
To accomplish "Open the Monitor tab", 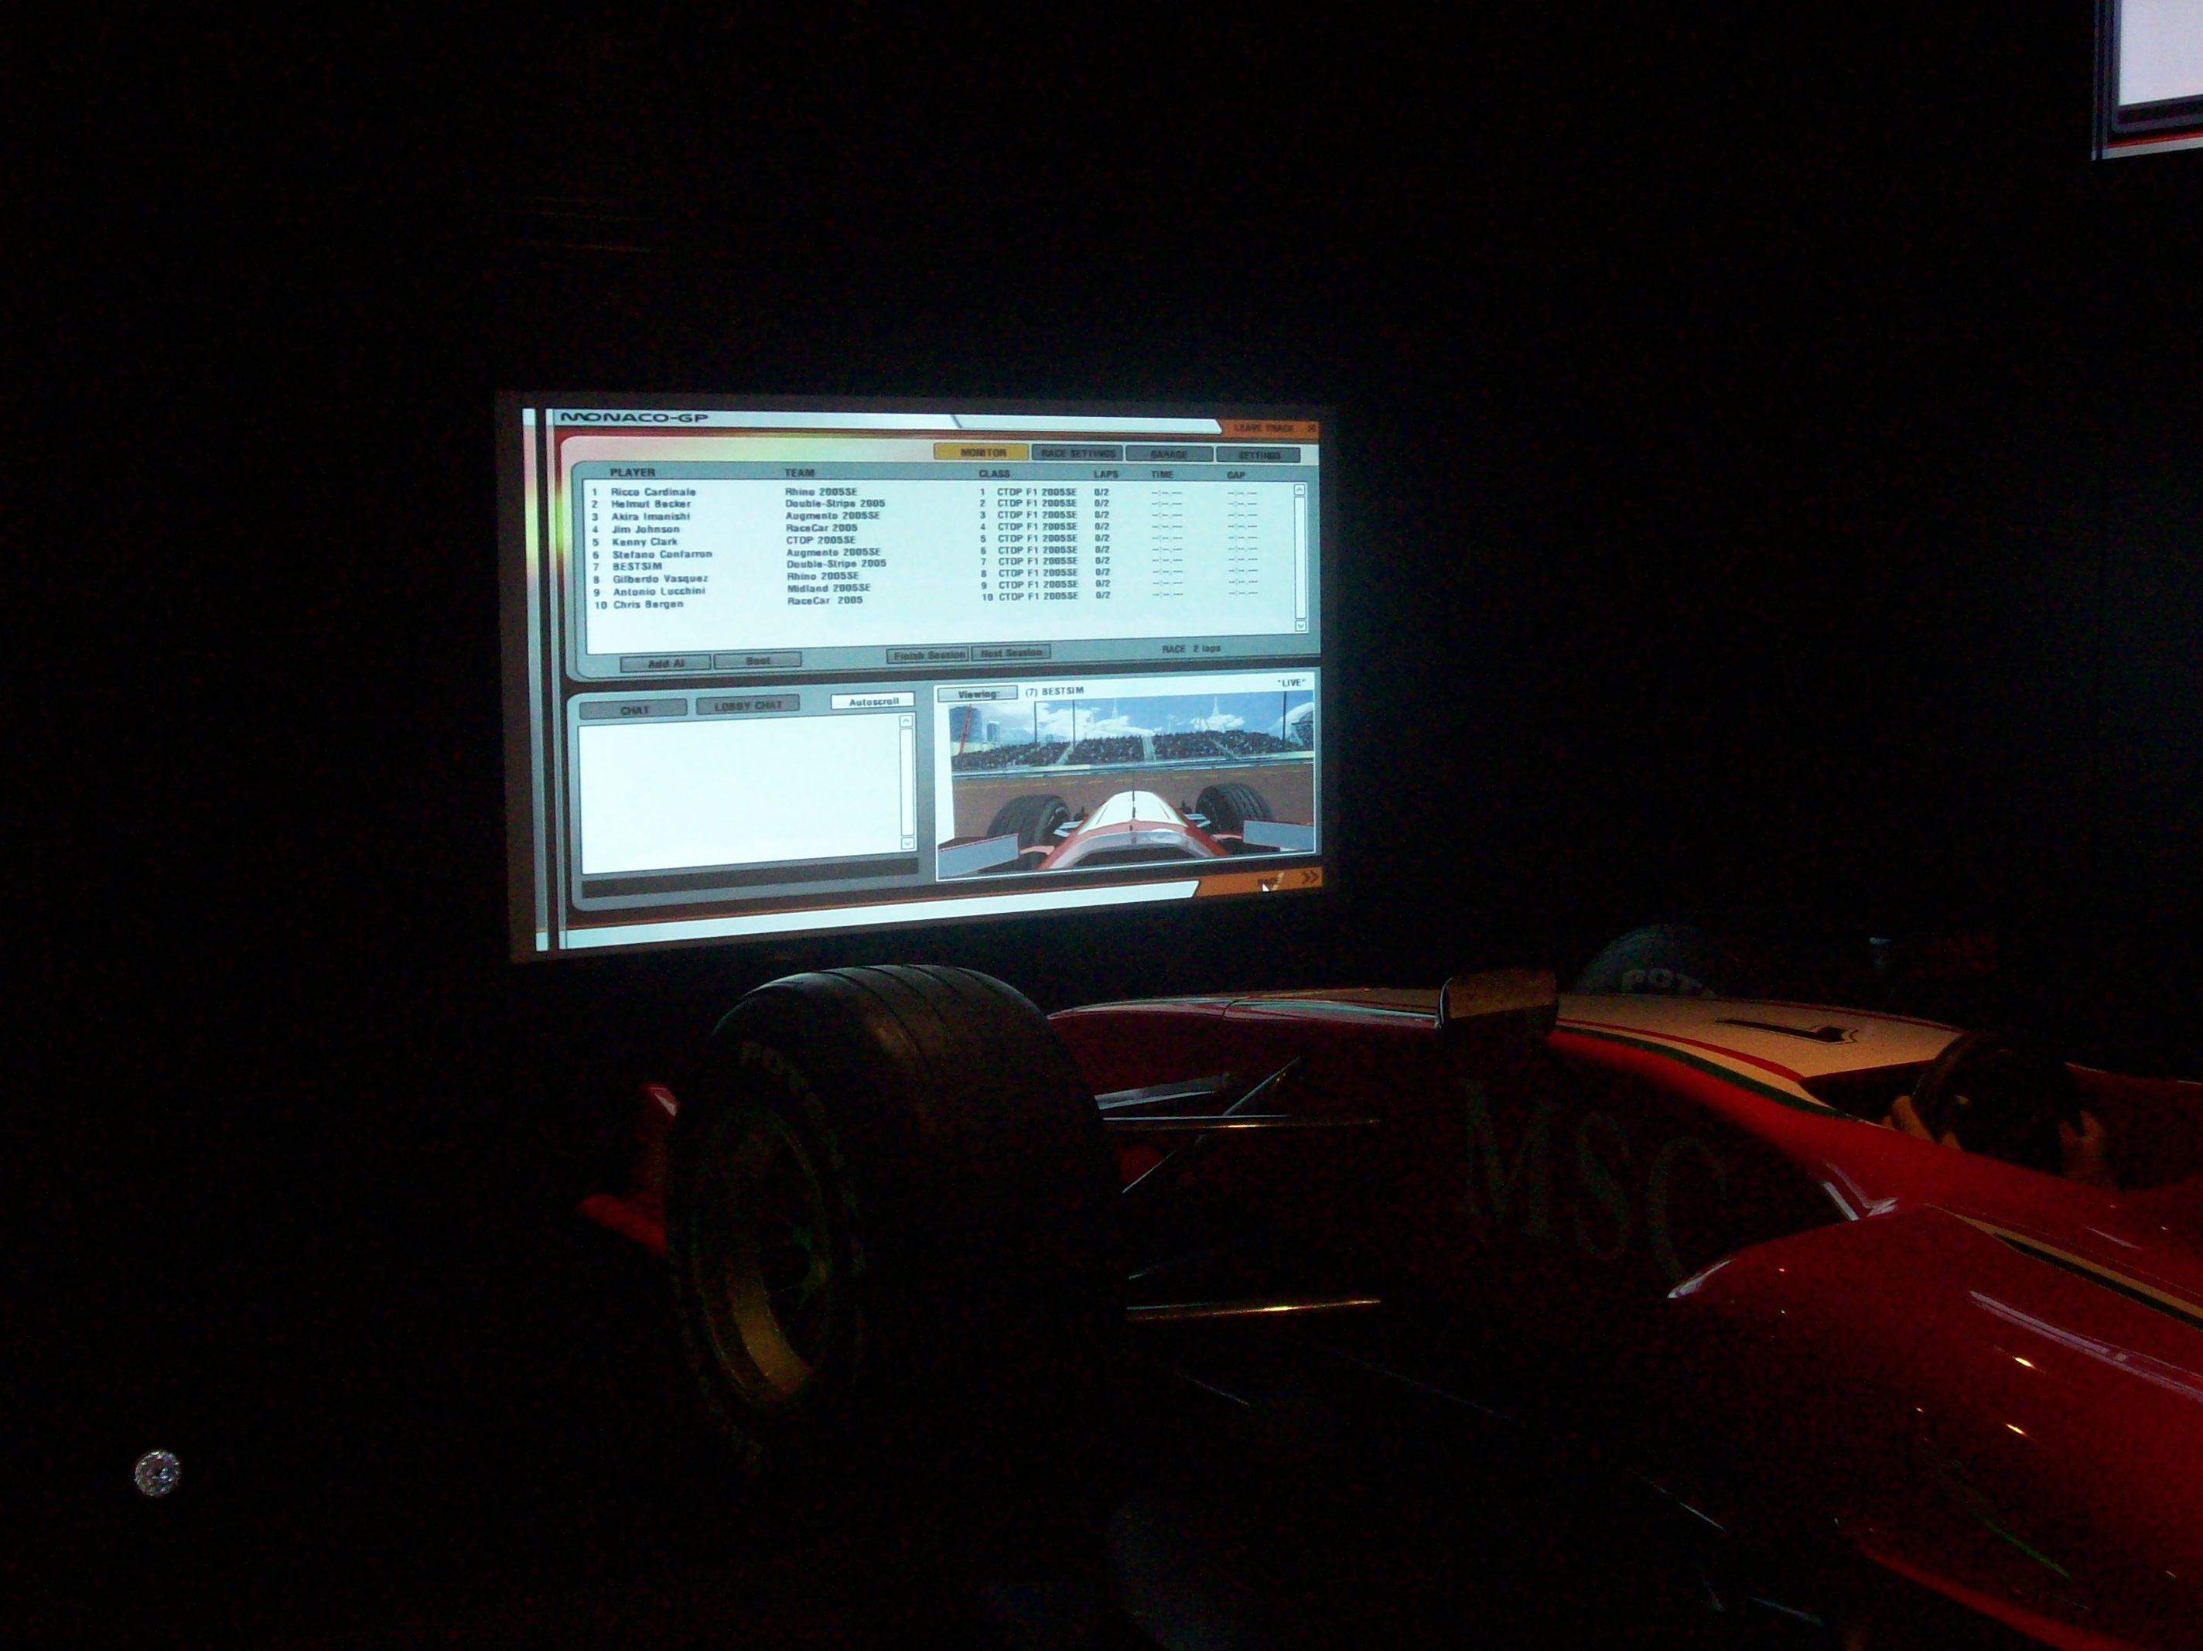I will click(981, 453).
